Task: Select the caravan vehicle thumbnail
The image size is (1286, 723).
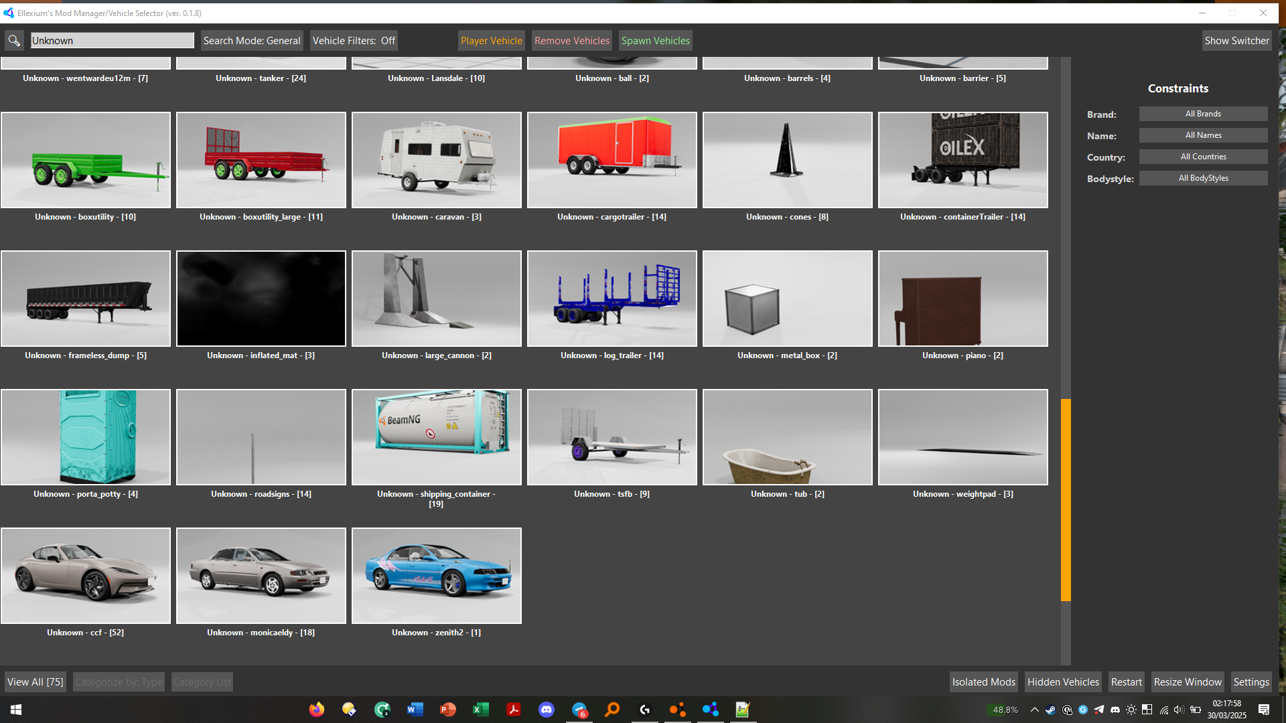Action: coord(437,161)
